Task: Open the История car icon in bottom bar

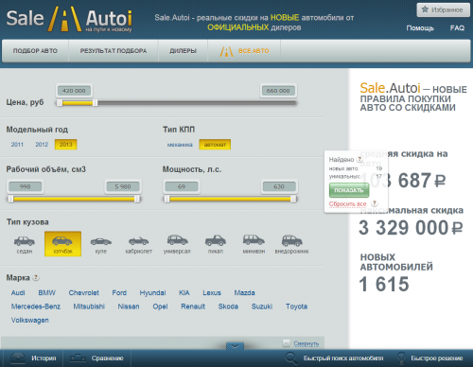Action: [18, 358]
